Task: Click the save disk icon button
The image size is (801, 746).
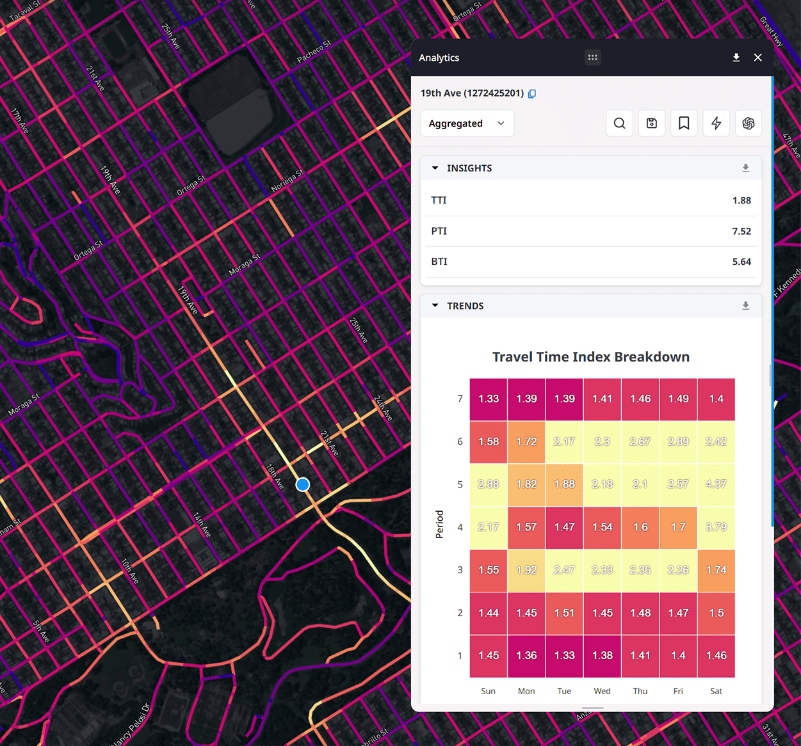Action: (652, 123)
